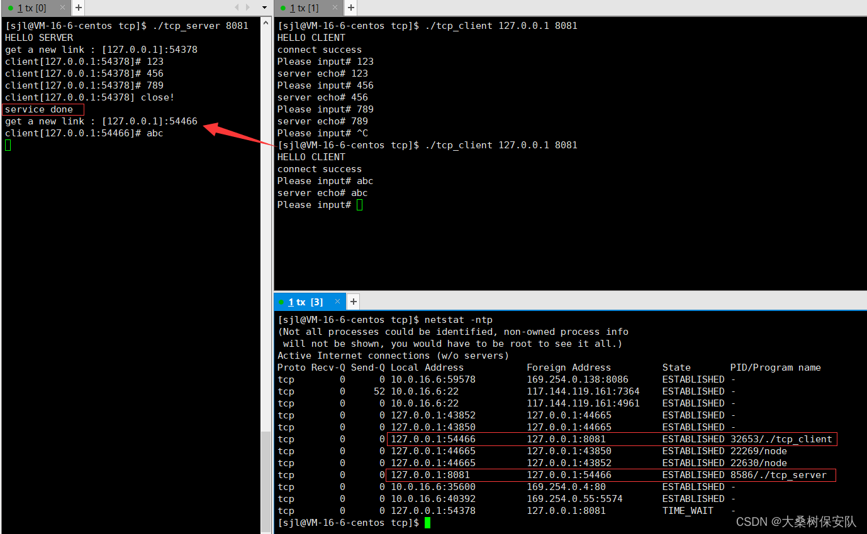Click foreign address '117.144.119.161:7364'
The width and height of the screenshot is (867, 534).
(x=583, y=391)
